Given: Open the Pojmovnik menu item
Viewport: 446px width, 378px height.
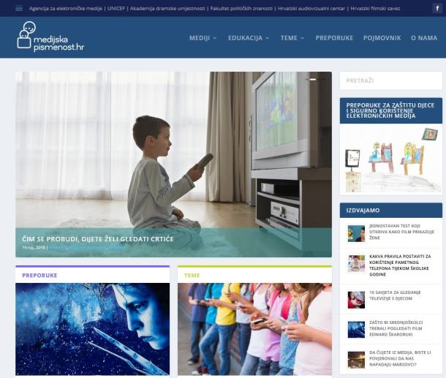Looking at the screenshot, I should click(x=382, y=38).
